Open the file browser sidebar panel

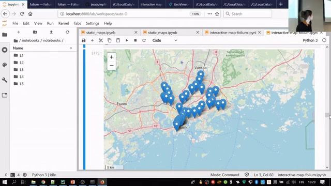(x=5, y=35)
